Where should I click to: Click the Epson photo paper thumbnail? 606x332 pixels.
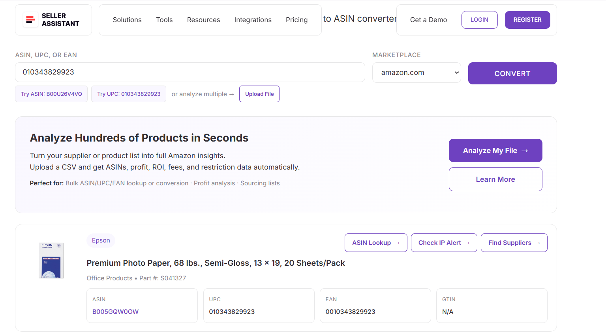51,260
